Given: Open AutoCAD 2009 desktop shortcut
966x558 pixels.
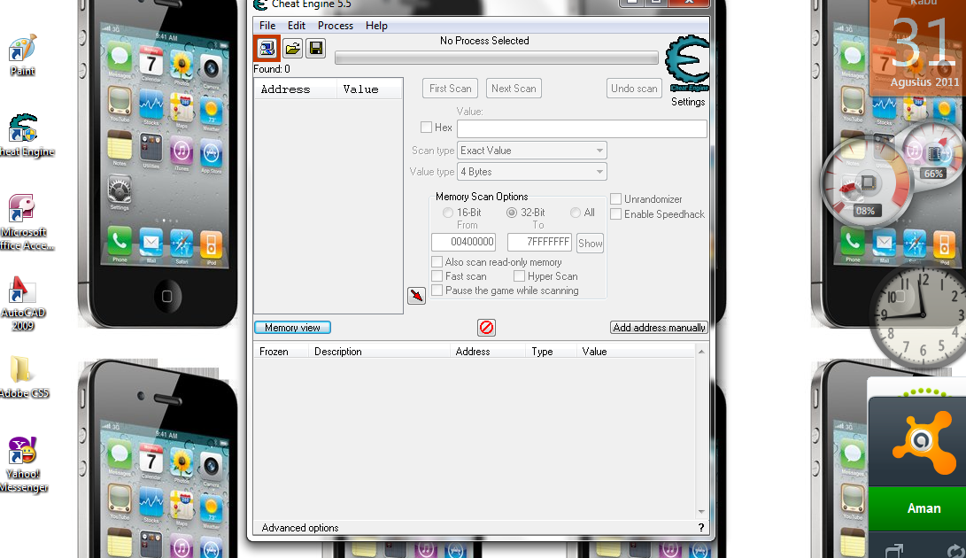Looking at the screenshot, I should point(23,303).
